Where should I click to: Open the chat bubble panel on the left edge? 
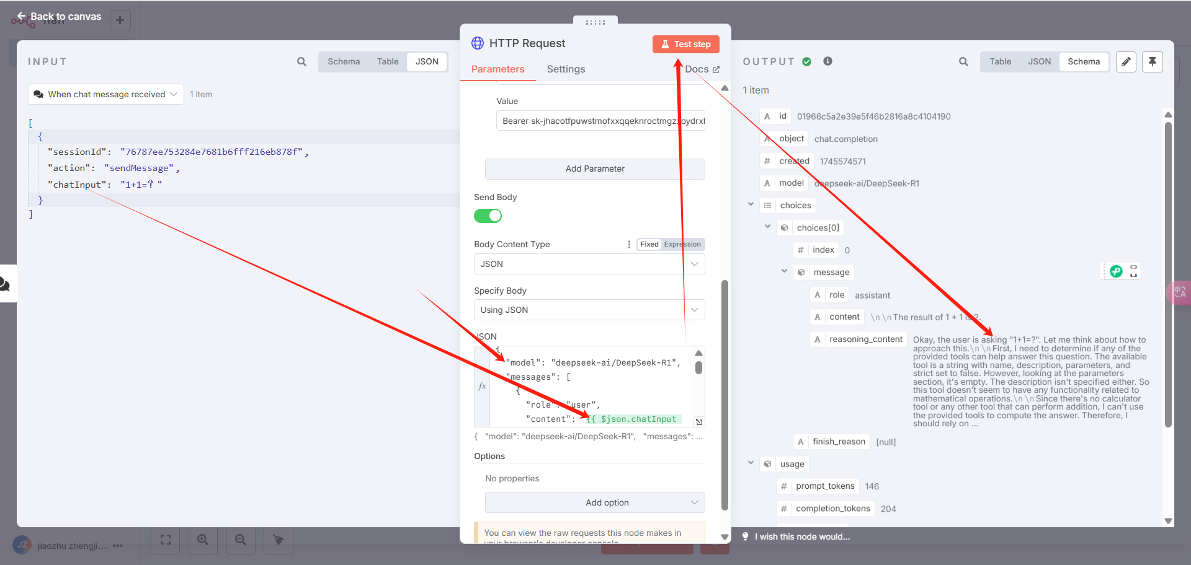(5, 284)
